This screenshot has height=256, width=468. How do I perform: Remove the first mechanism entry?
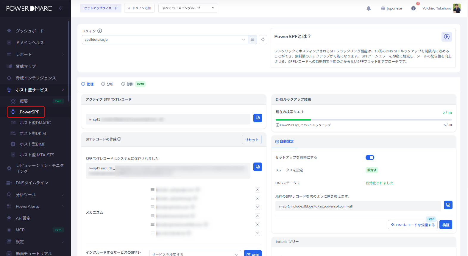[258, 190]
